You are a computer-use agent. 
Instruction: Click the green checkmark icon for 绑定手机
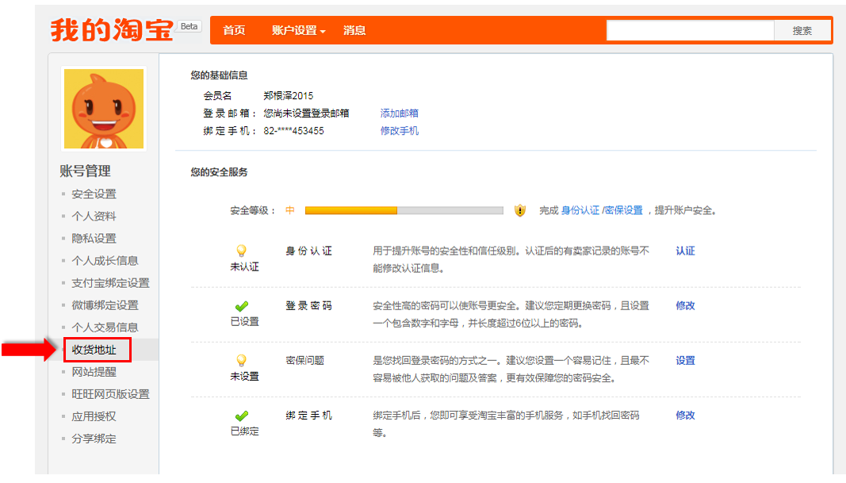pyautogui.click(x=242, y=416)
